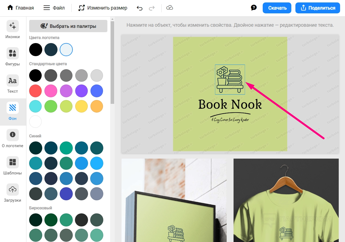Pick the yellow standard color swatch
The width and height of the screenshot is (345, 242).
81,106
